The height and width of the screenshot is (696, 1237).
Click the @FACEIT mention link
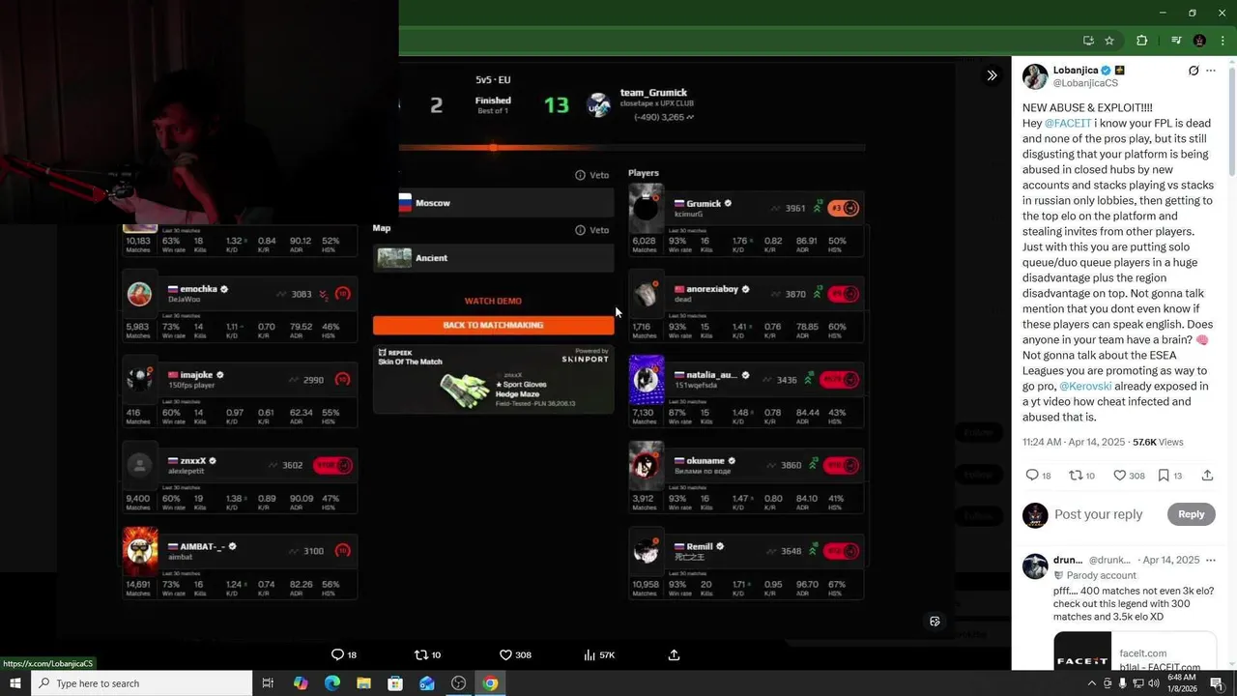(1068, 124)
